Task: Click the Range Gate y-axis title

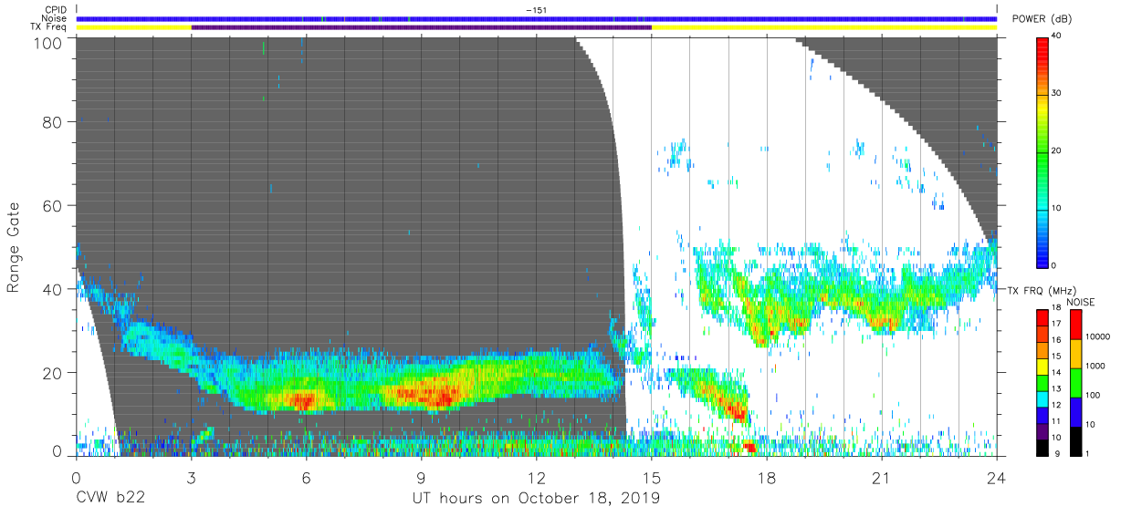Action: tap(14, 247)
